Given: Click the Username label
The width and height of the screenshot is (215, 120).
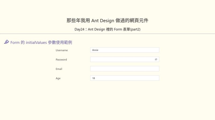Looking at the screenshot, I should tap(62, 50).
